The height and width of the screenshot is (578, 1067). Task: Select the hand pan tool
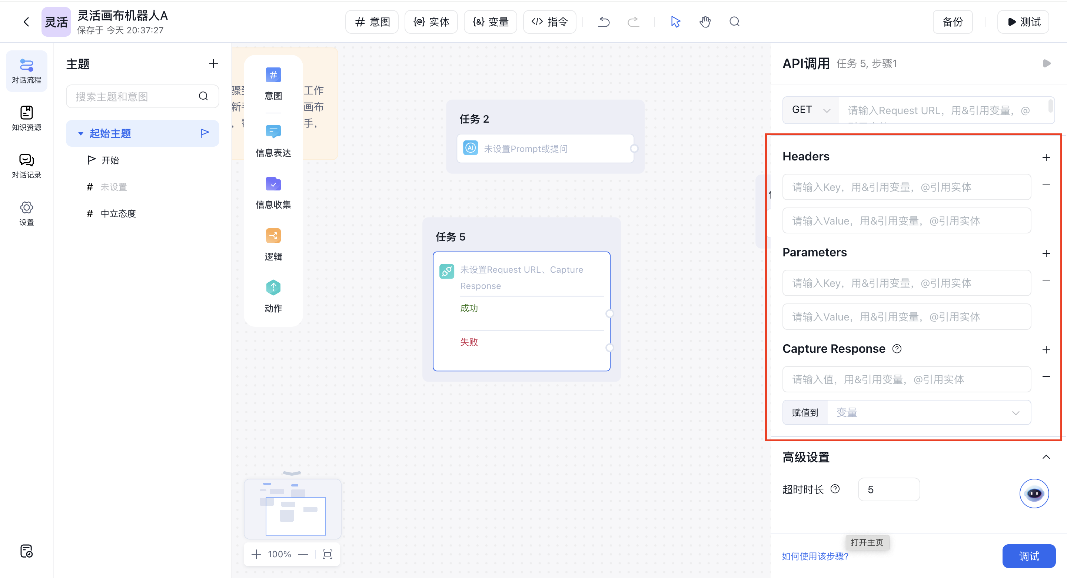coord(705,22)
